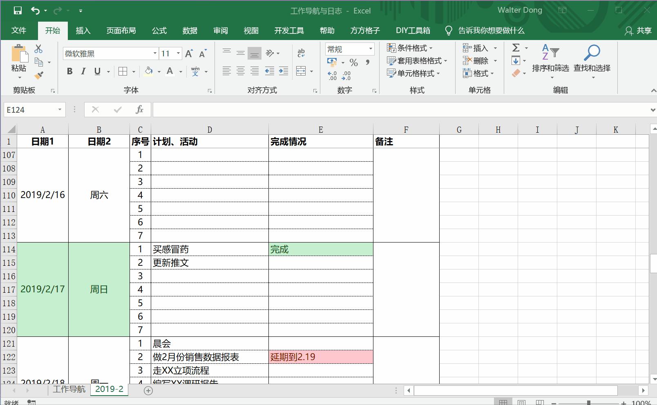Toggle bold formatting

[x=69, y=71]
